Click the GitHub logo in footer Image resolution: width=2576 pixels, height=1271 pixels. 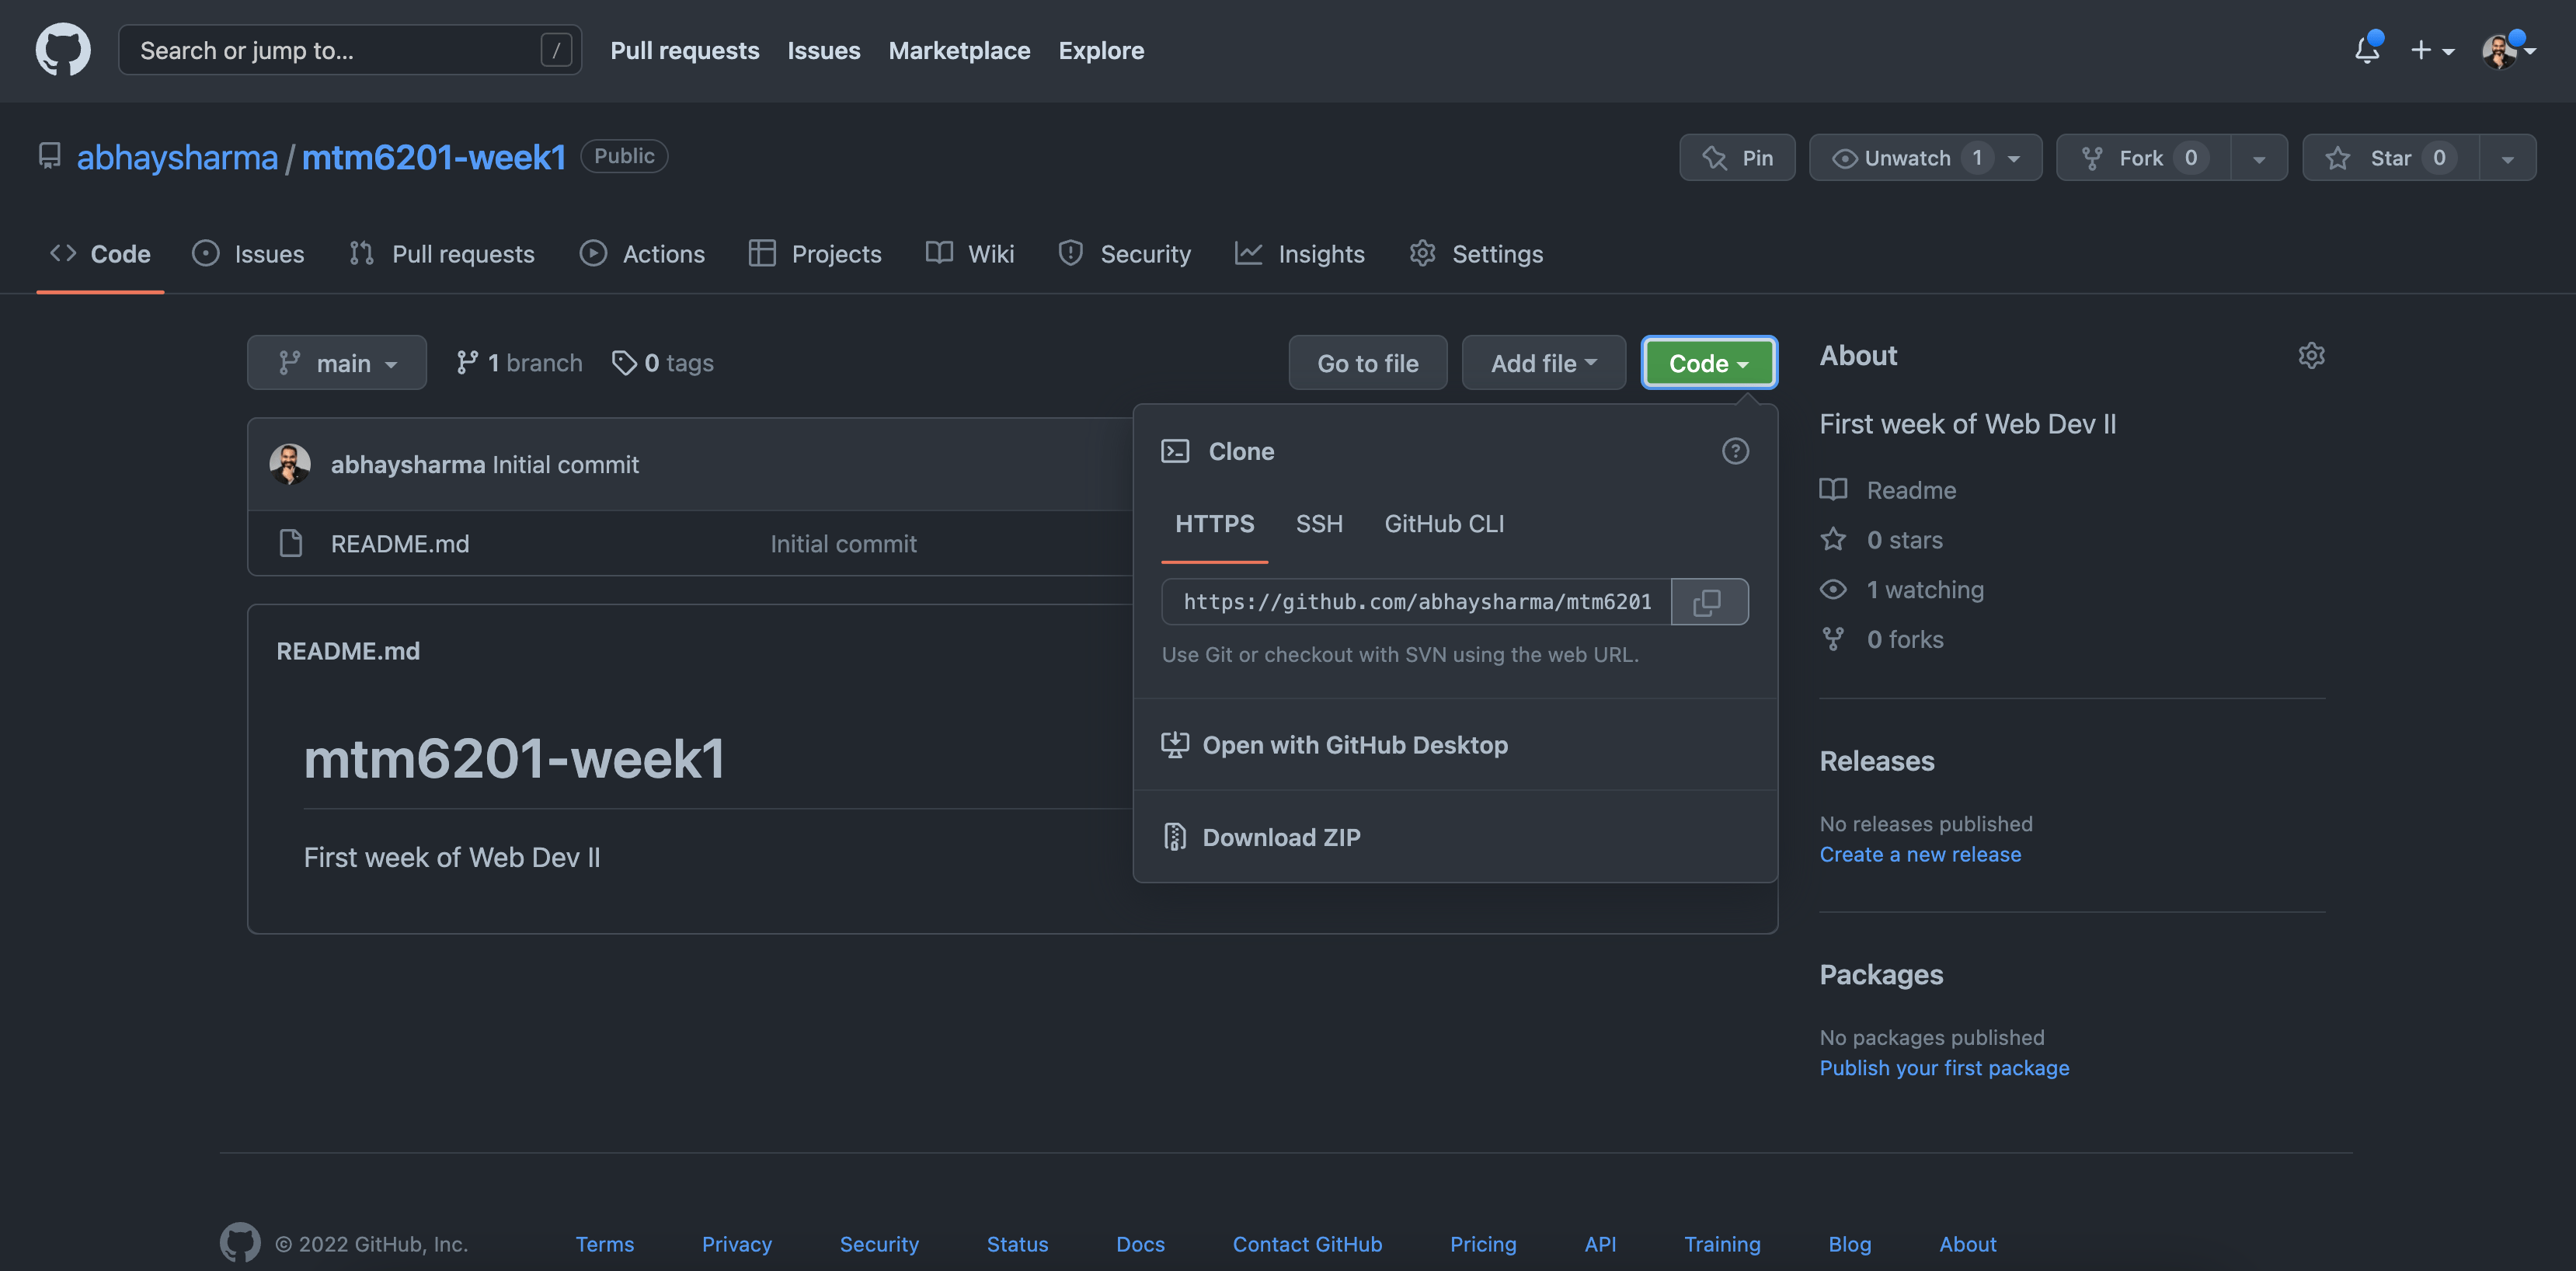pos(240,1243)
